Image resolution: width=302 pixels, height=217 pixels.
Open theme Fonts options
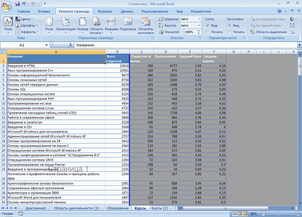click(x=27, y=25)
